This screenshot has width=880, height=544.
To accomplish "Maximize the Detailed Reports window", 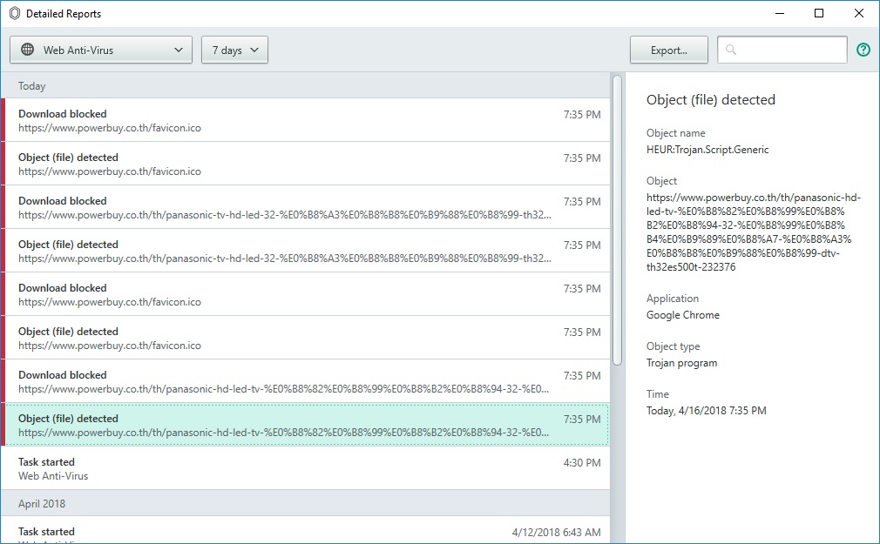I will 819,13.
